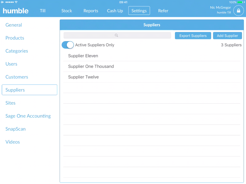Select Supplier Eleven row
The width and height of the screenshot is (246, 184).
[152, 56]
